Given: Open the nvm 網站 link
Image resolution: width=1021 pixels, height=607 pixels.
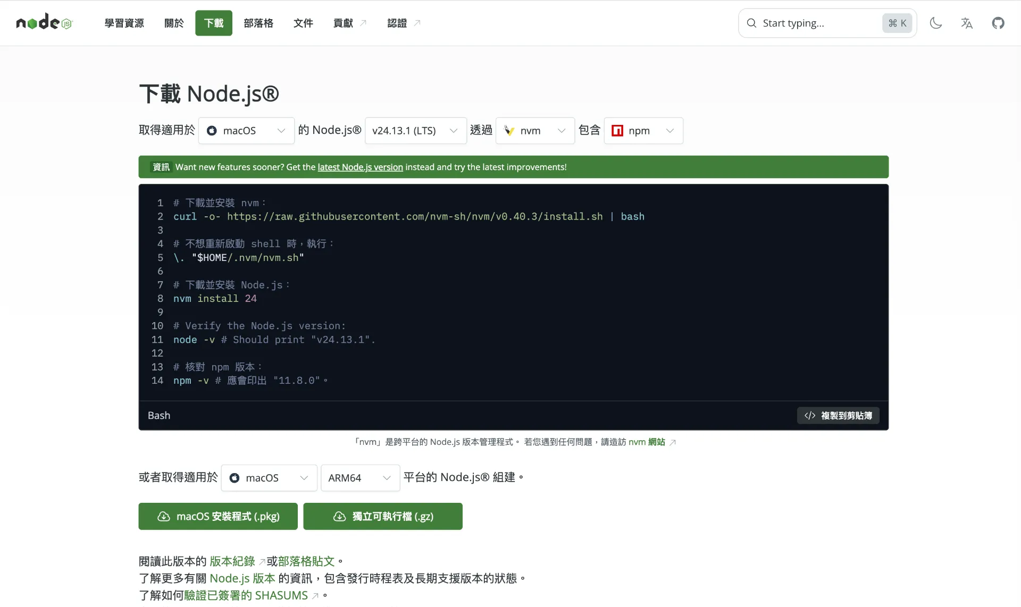Looking at the screenshot, I should point(647,442).
